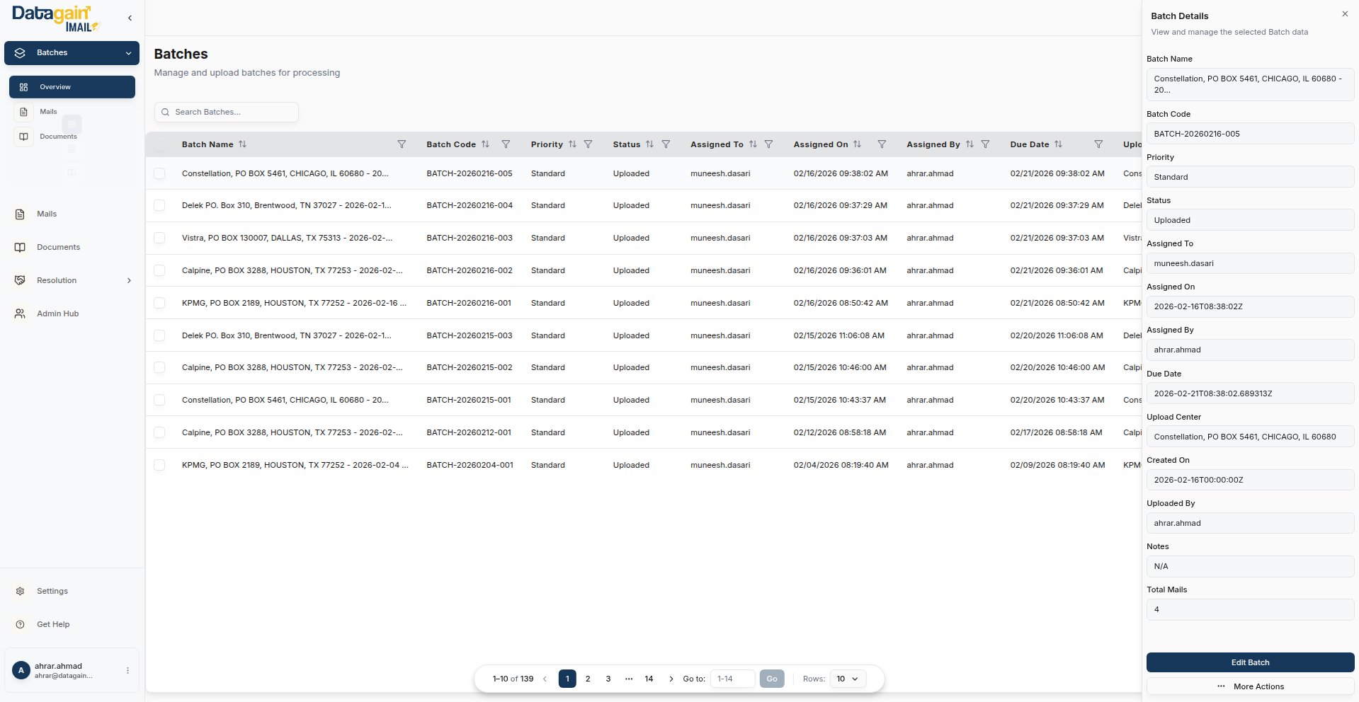Sort by Batch Code column arrows
Image resolution: width=1359 pixels, height=702 pixels.
coord(485,144)
